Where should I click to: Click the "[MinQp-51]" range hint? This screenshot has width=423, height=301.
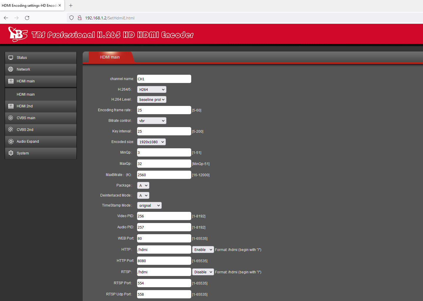point(201,164)
